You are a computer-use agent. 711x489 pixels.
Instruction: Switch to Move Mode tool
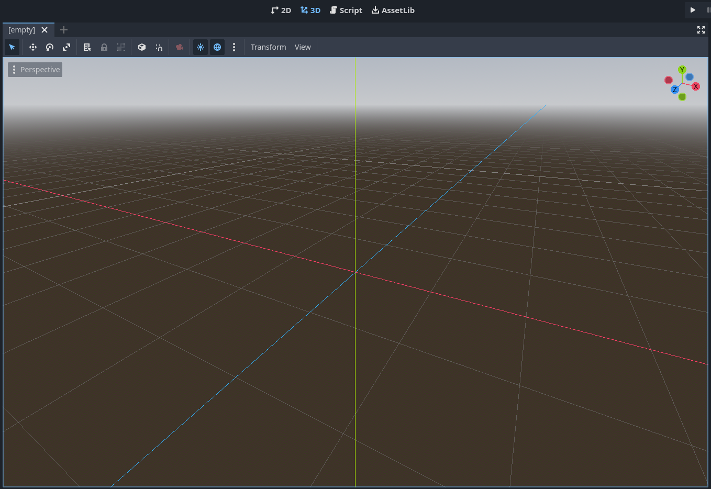[x=33, y=47]
